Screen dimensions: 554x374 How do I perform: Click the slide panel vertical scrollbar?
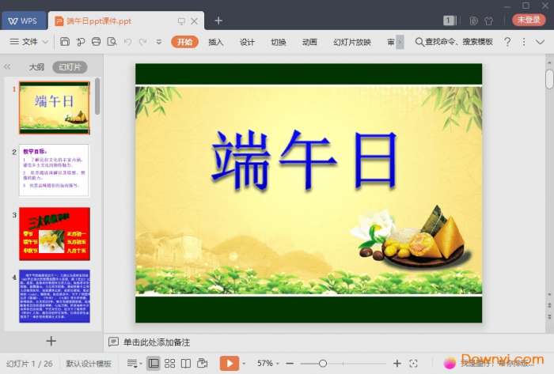click(x=97, y=96)
